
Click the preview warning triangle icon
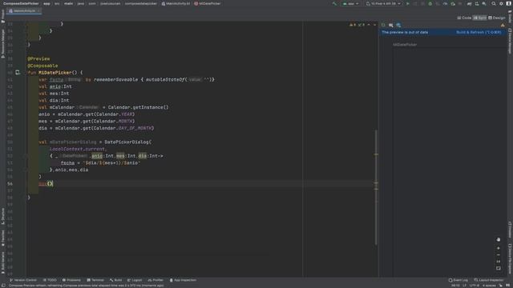coord(503,25)
